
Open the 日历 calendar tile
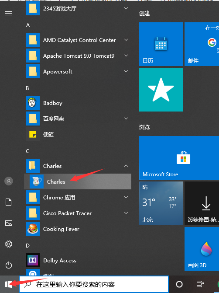161,44
